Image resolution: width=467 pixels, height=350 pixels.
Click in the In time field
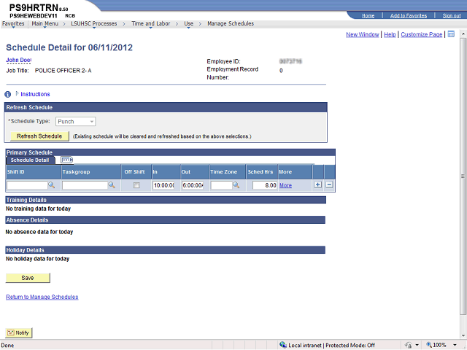coord(163,186)
